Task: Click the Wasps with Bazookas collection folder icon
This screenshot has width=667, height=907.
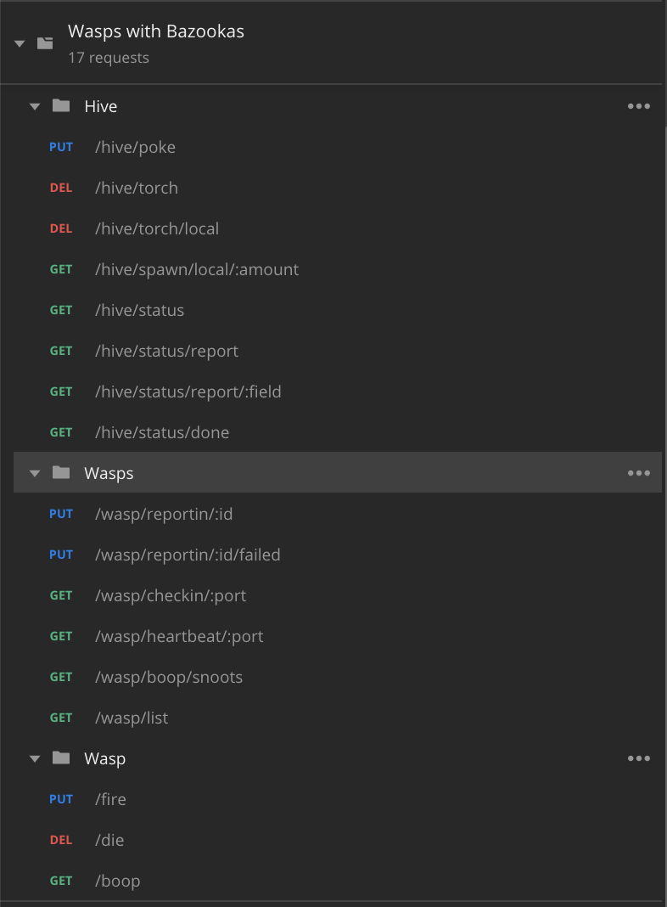Action: pos(45,43)
